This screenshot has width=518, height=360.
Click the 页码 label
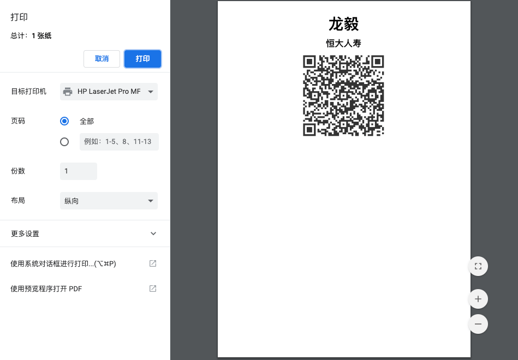click(x=18, y=121)
